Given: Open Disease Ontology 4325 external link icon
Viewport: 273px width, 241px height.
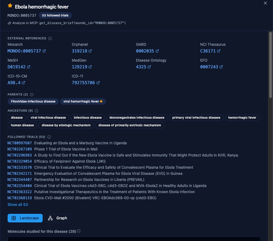Looking at the screenshot, I should click(x=149, y=67).
